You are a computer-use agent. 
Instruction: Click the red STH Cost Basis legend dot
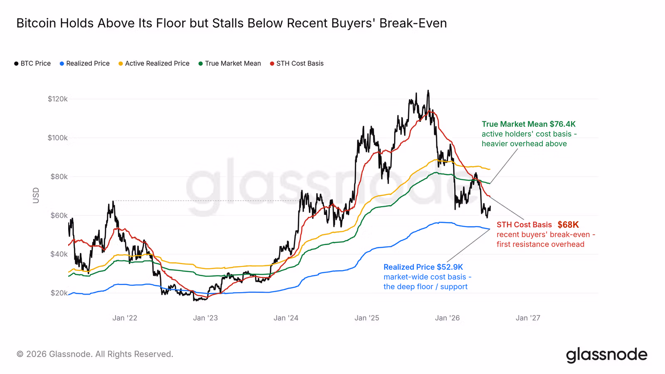coord(272,64)
